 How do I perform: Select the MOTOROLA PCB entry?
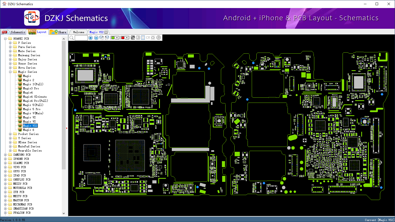pos(23,188)
